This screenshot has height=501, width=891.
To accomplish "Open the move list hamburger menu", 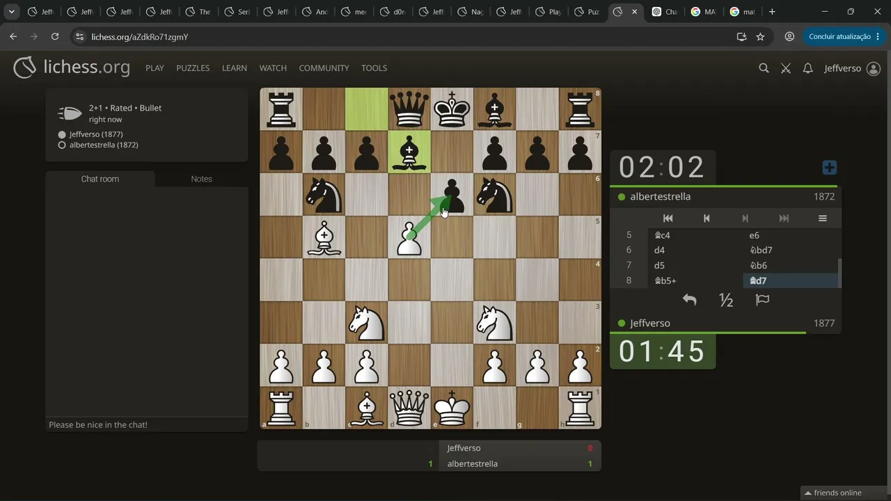I will pos(822,218).
